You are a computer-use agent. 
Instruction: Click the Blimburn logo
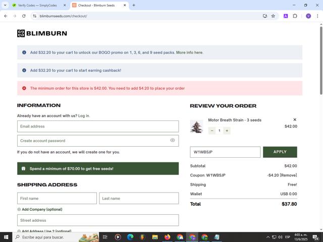(42, 33)
